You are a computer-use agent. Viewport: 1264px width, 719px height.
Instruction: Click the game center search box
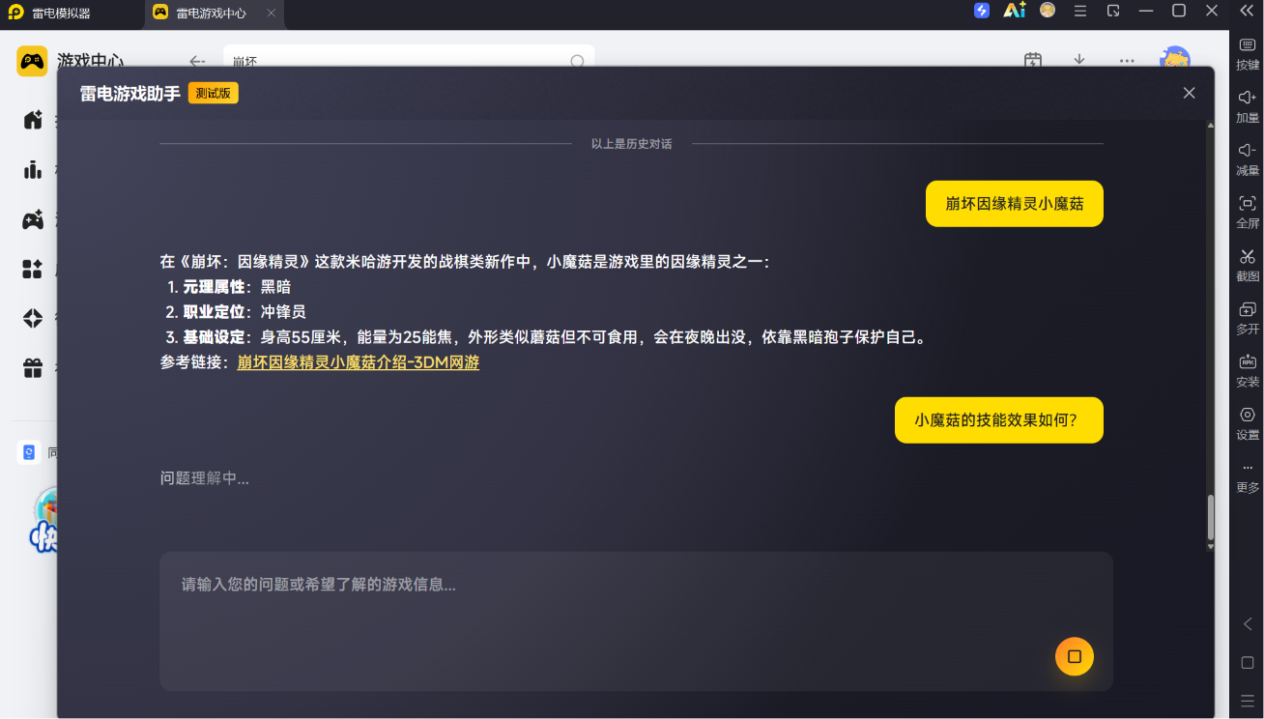click(409, 56)
